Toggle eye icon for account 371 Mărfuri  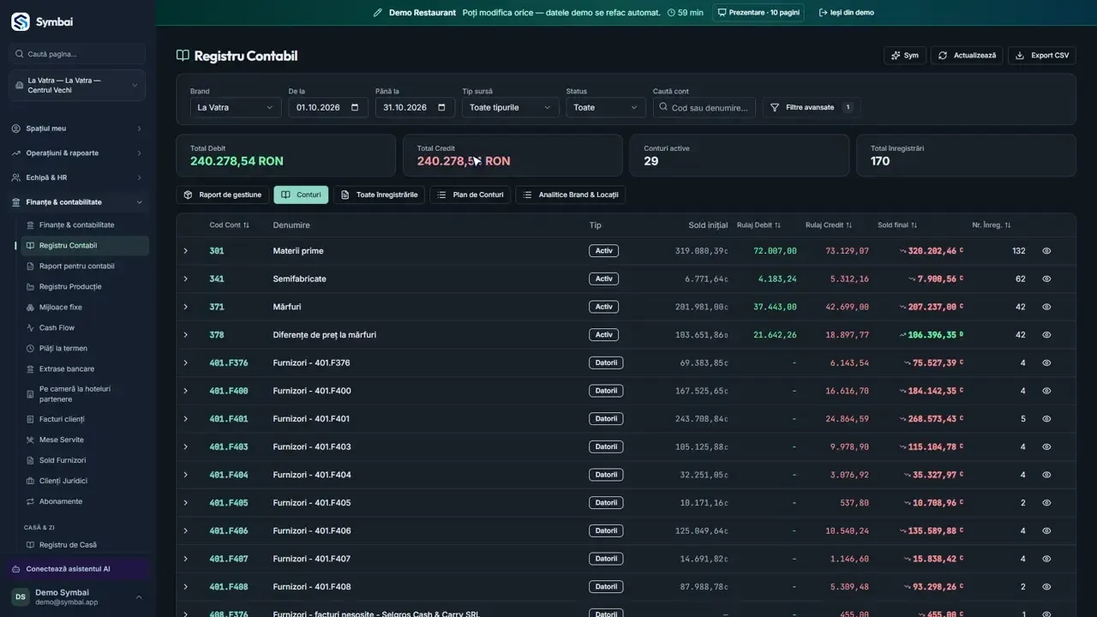(x=1046, y=307)
